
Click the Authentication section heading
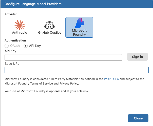coord(15,40)
